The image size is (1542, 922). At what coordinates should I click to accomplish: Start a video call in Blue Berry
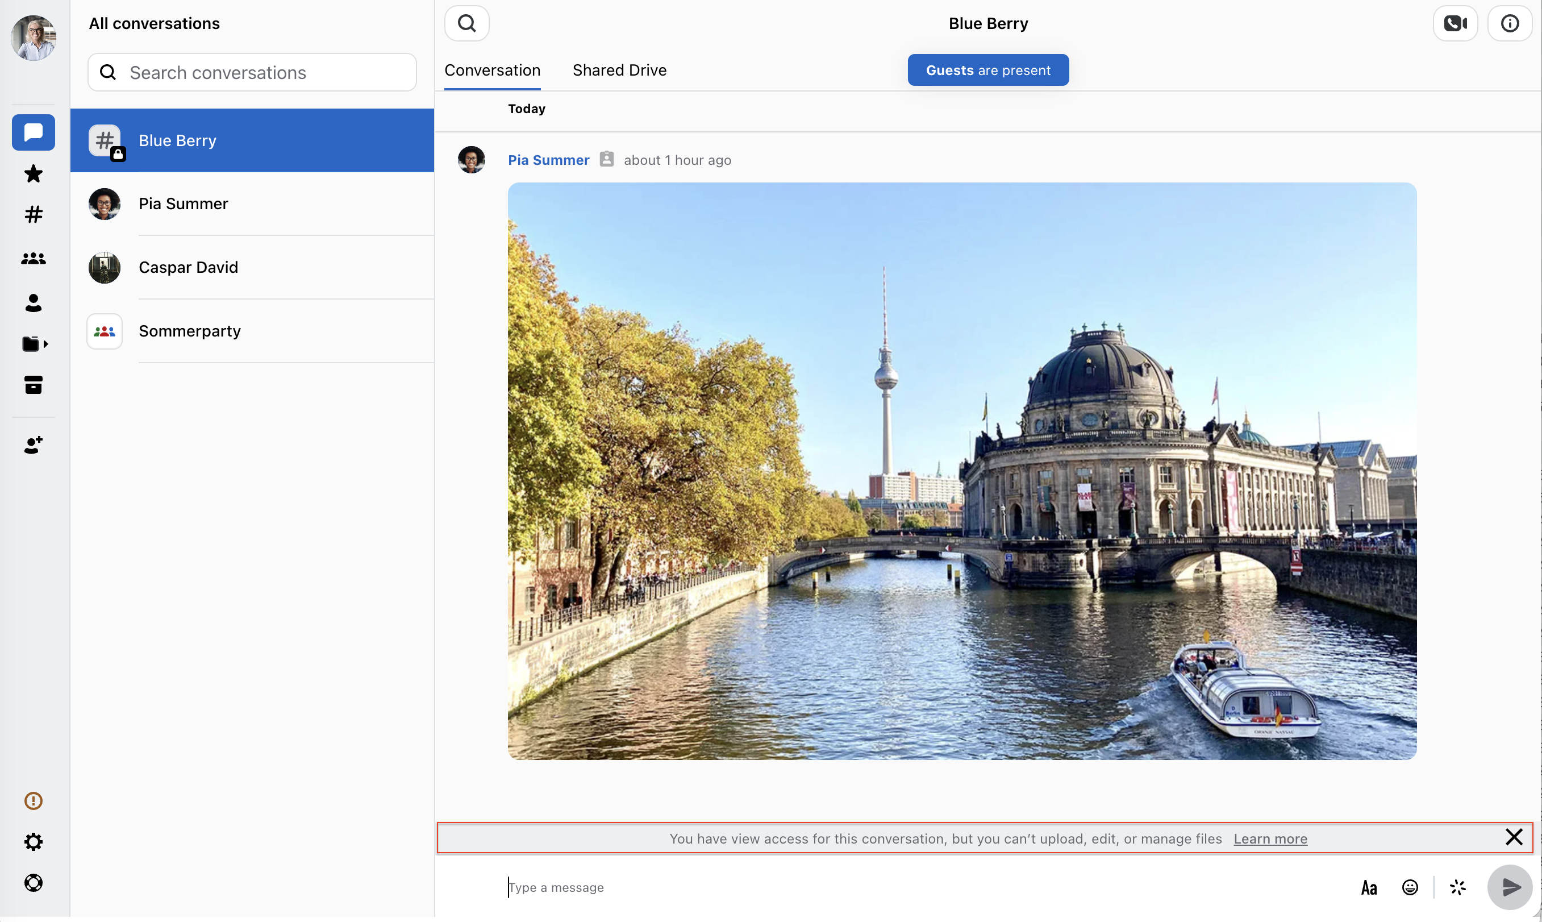[x=1455, y=24]
